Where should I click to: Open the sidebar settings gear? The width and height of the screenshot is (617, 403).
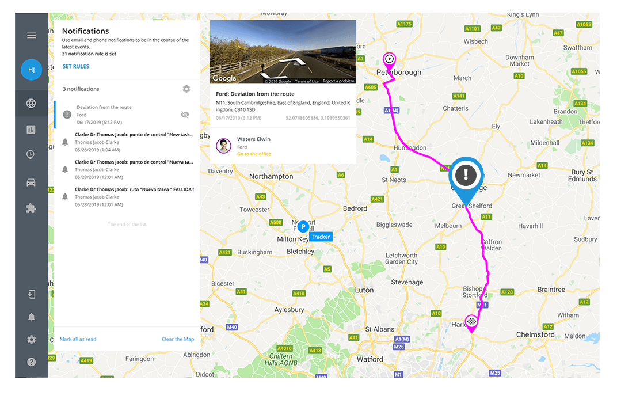tap(32, 339)
